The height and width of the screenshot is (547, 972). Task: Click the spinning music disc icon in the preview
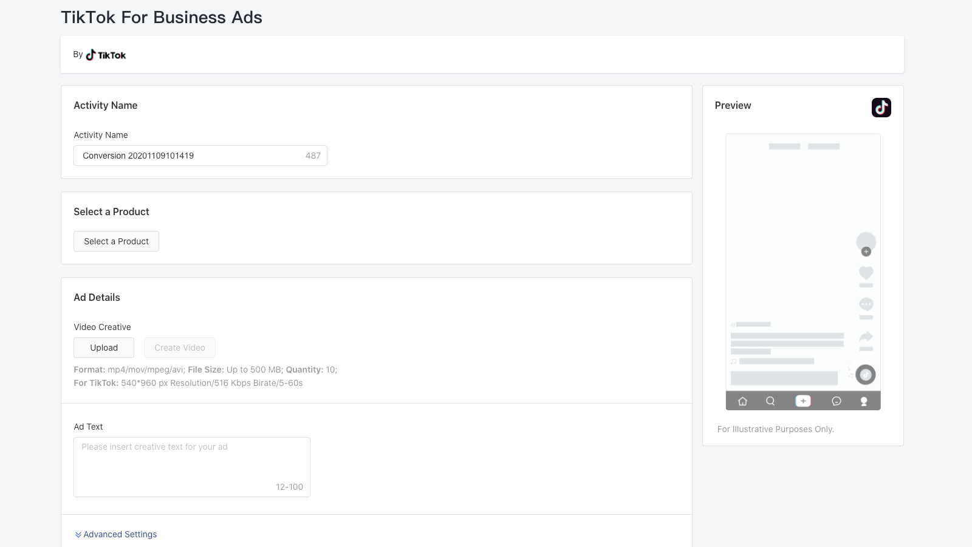pos(866,375)
